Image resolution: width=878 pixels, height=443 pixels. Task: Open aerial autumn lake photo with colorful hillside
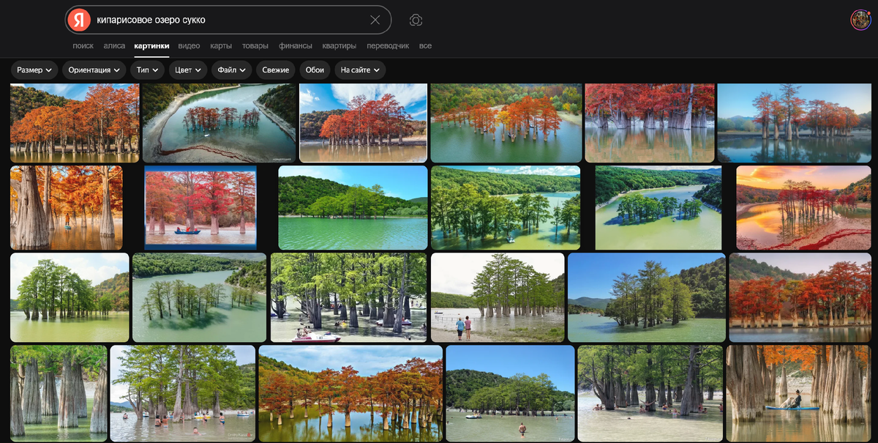click(x=506, y=123)
